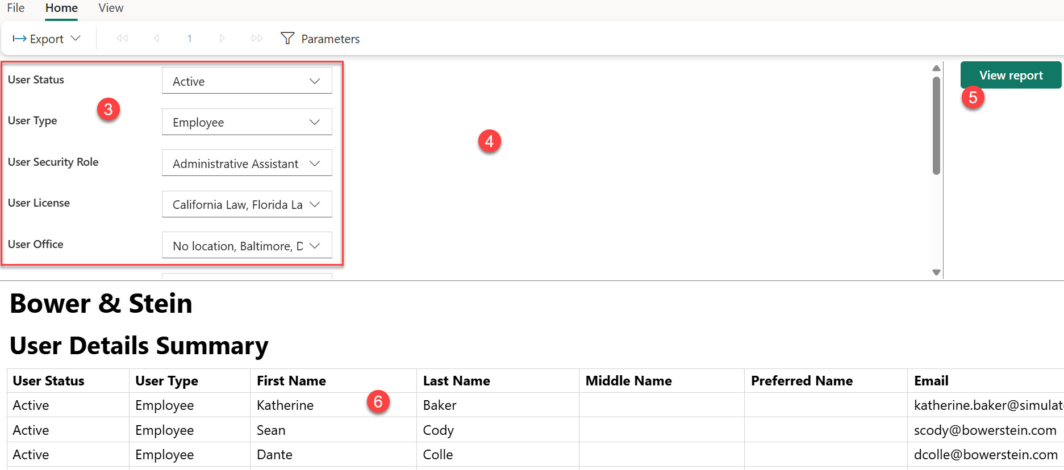Toggle the Parameters filter funnel icon

pos(287,38)
